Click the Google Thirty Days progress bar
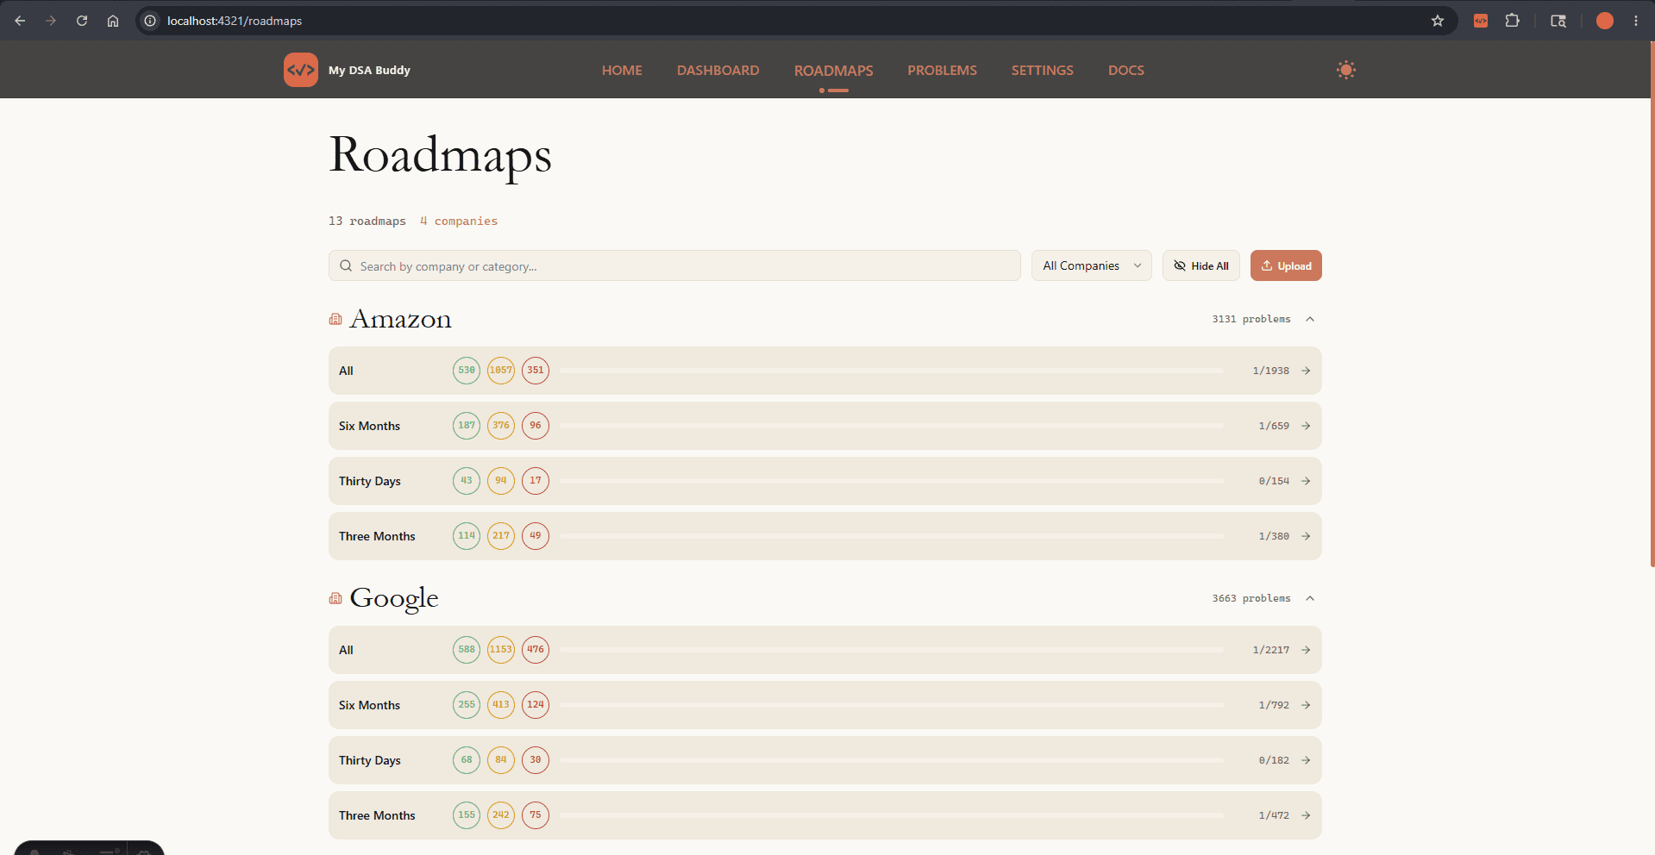Screen dimensions: 1655x855 (x=891, y=760)
